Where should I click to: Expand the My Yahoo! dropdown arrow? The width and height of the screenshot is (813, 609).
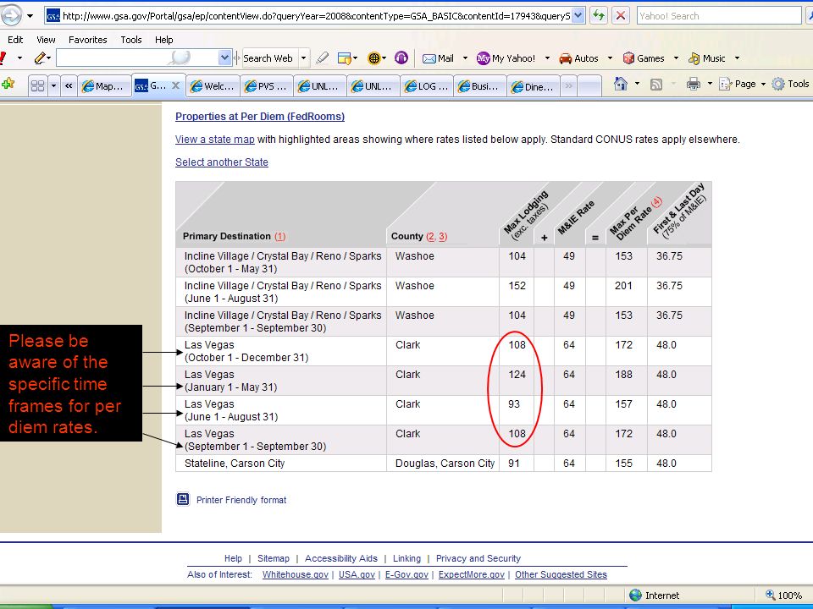(547, 58)
